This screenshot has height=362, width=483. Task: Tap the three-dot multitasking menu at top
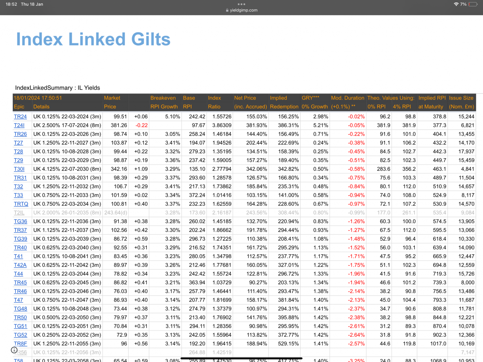[x=241, y=4]
